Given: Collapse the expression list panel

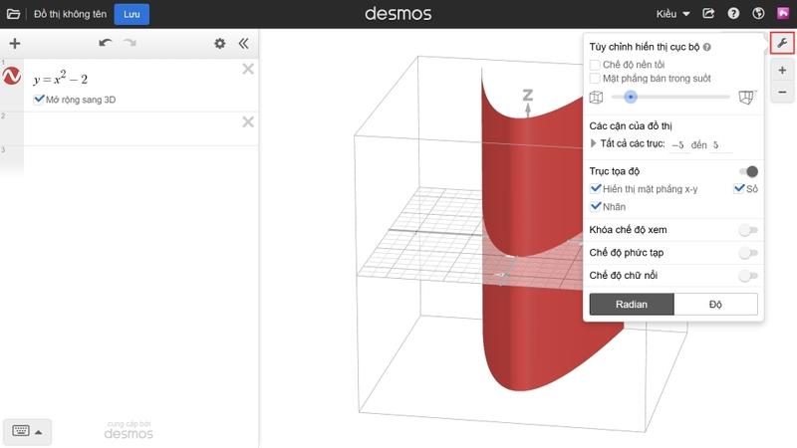Looking at the screenshot, I should coord(244,43).
